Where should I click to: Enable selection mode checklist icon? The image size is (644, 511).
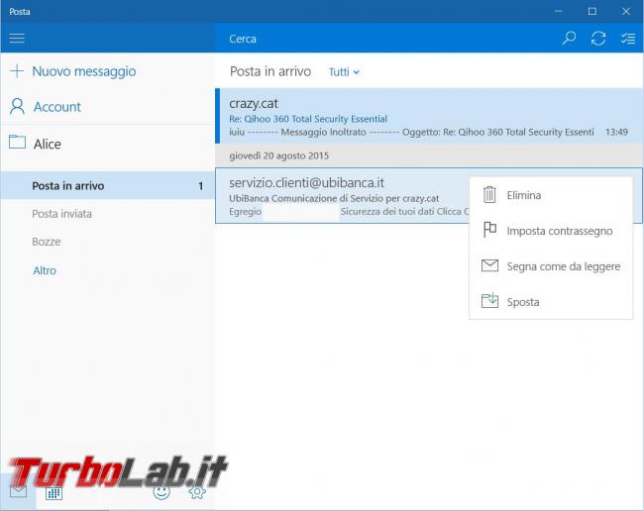(628, 39)
